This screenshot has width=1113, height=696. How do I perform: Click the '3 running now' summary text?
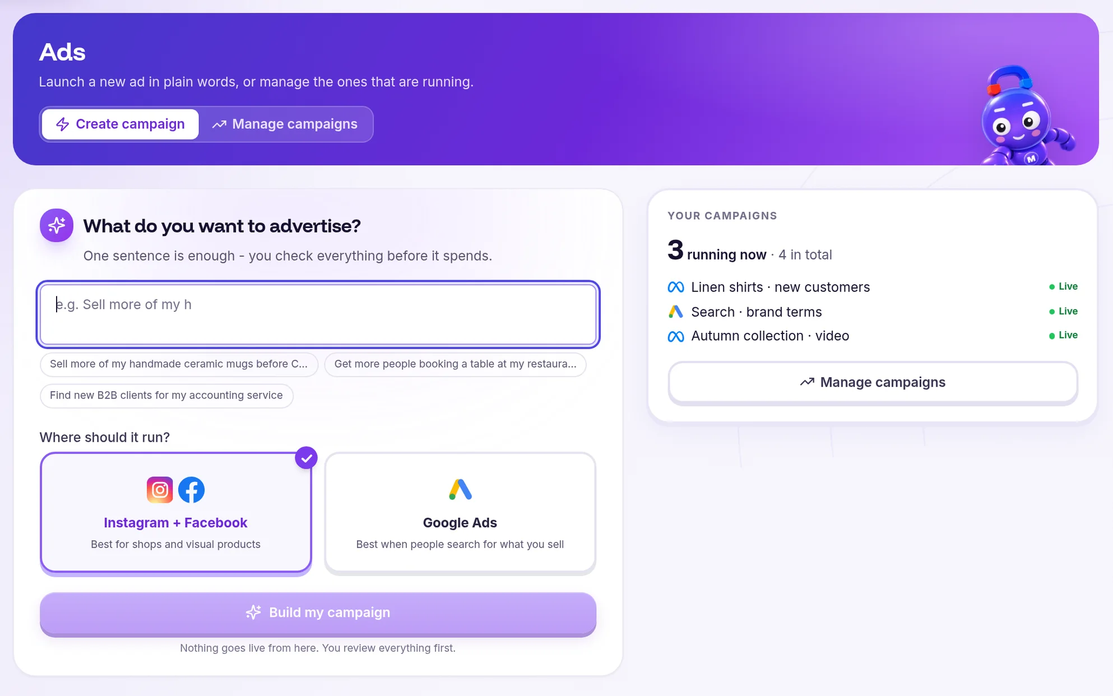(717, 252)
